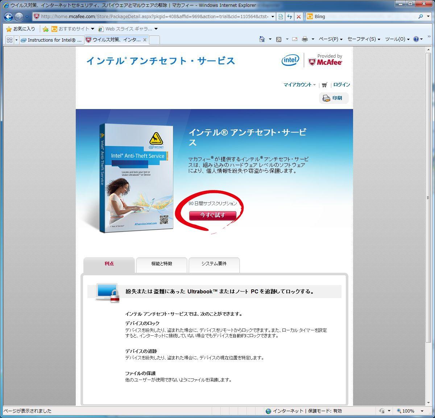Click the McAfee site icon in address bar
This screenshot has height=418, width=435.
[x=37, y=16]
